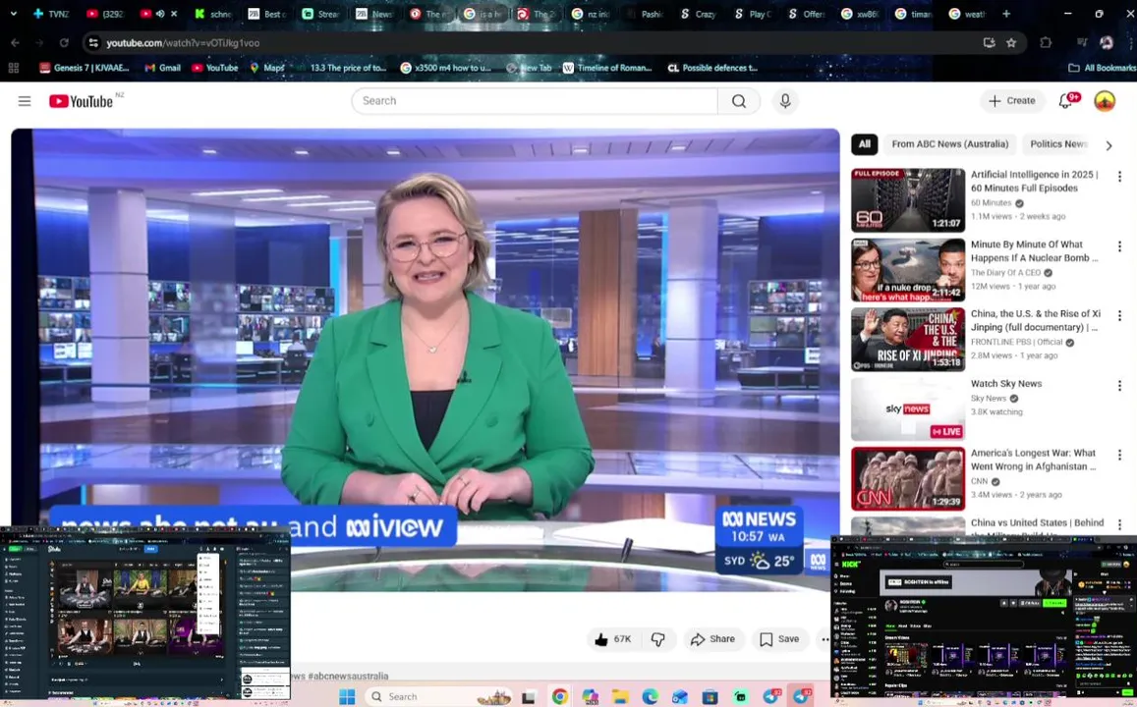This screenshot has width=1137, height=707.
Task: Open the FRONTLINE PBS channel name
Action: (1017, 342)
